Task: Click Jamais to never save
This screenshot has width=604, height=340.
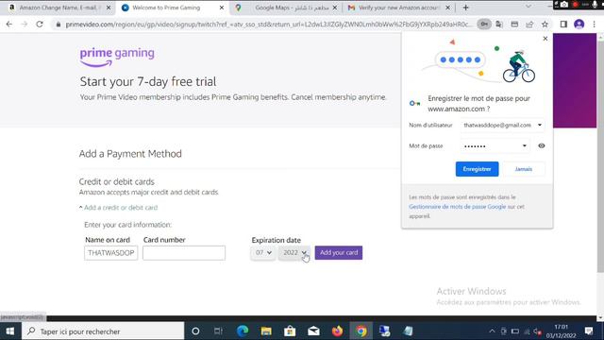Action: coord(524,169)
